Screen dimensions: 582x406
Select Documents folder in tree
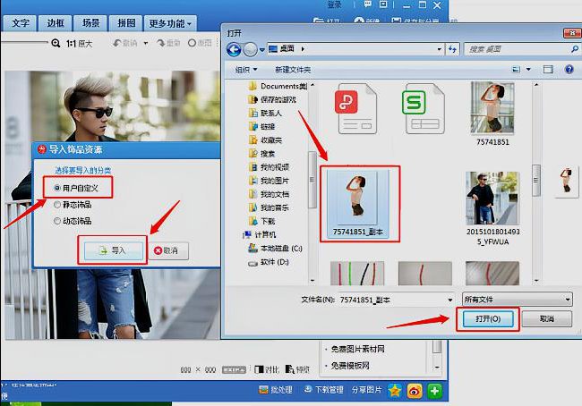[278, 86]
